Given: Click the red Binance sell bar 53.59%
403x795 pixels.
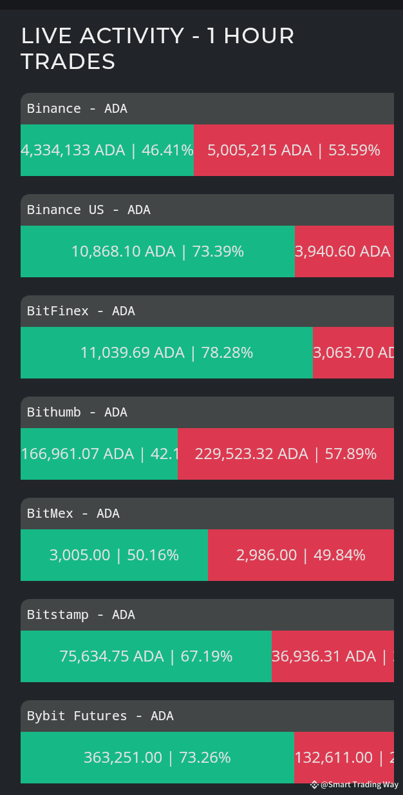Looking at the screenshot, I should click(x=294, y=150).
